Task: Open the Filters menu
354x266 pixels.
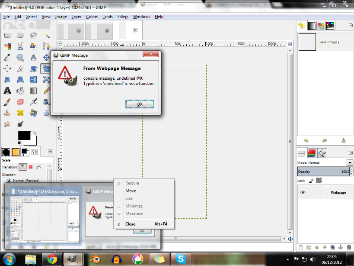Action: coord(123,16)
